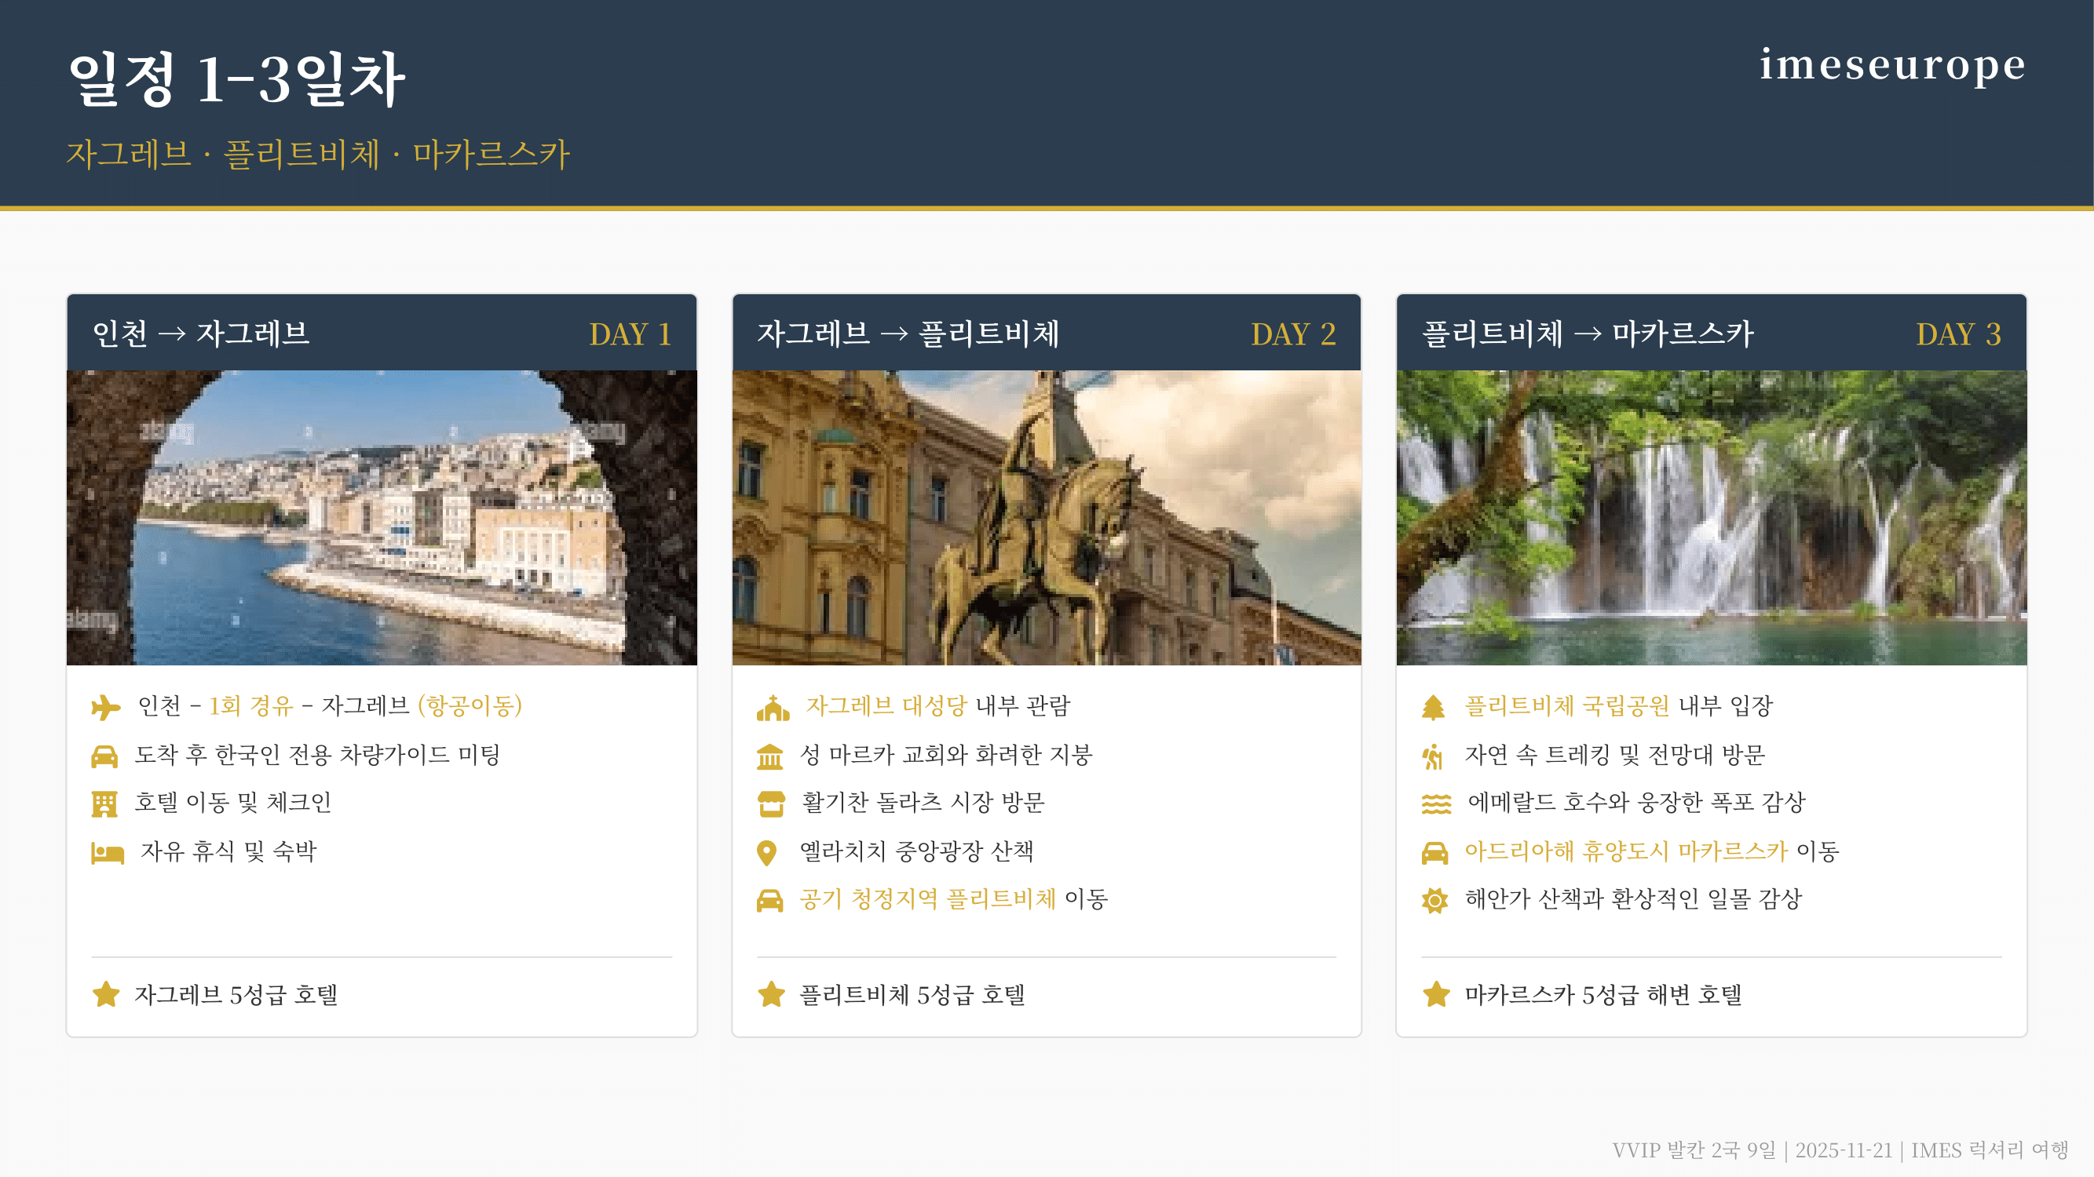Click the map pin icon beside 옐라치치 중앙광장
This screenshot has height=1177, width=2094.
766,853
